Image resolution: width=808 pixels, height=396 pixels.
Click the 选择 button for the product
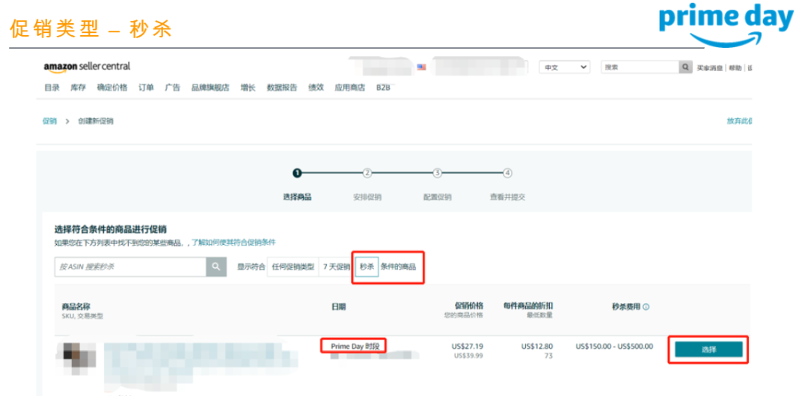pyautogui.click(x=708, y=349)
